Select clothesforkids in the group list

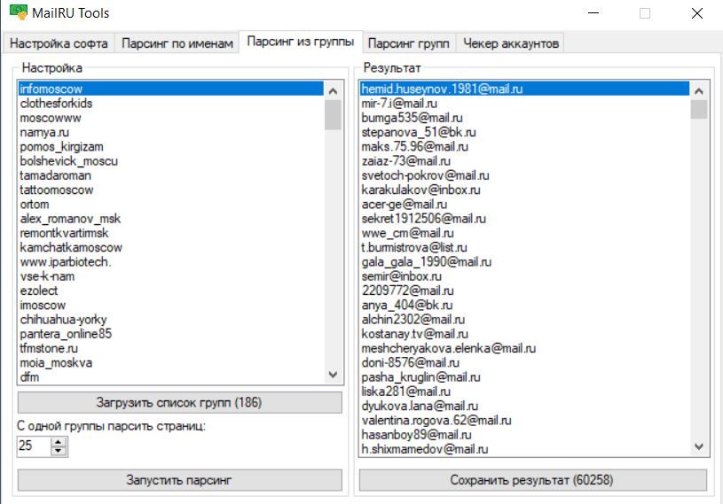pos(56,104)
